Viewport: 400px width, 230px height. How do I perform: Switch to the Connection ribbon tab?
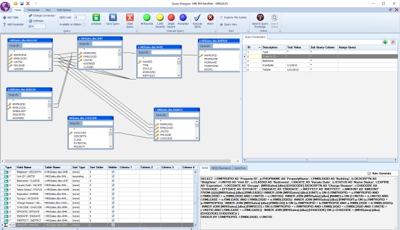pos(33,10)
